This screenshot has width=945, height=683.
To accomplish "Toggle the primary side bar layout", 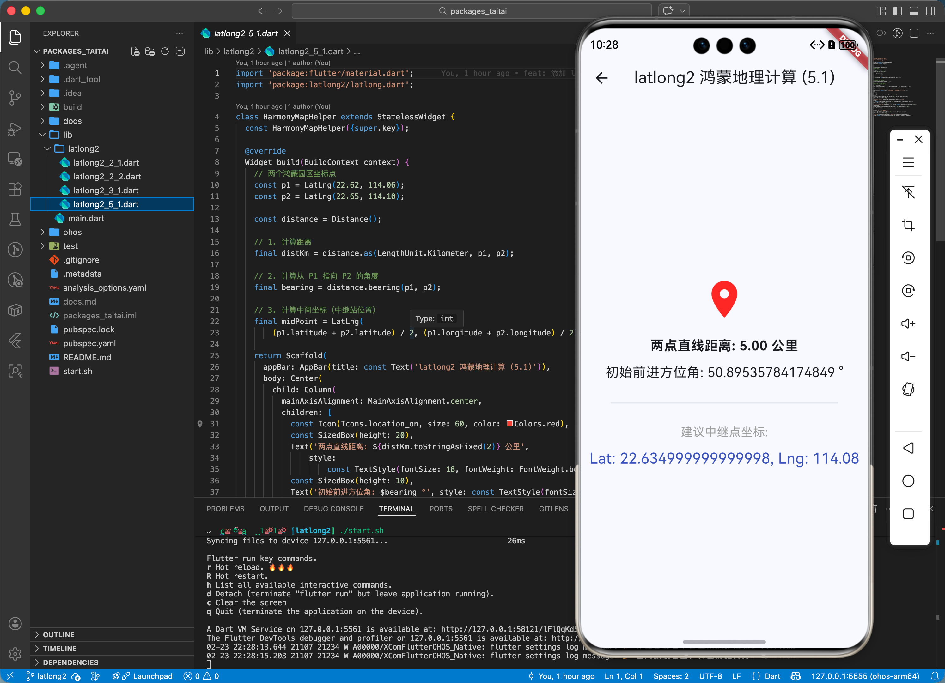I will 897,11.
